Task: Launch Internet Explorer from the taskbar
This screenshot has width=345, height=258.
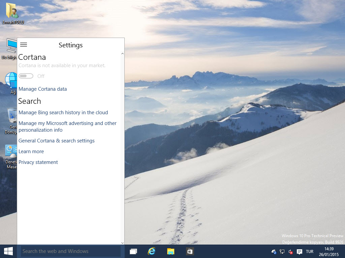Action: [152, 251]
